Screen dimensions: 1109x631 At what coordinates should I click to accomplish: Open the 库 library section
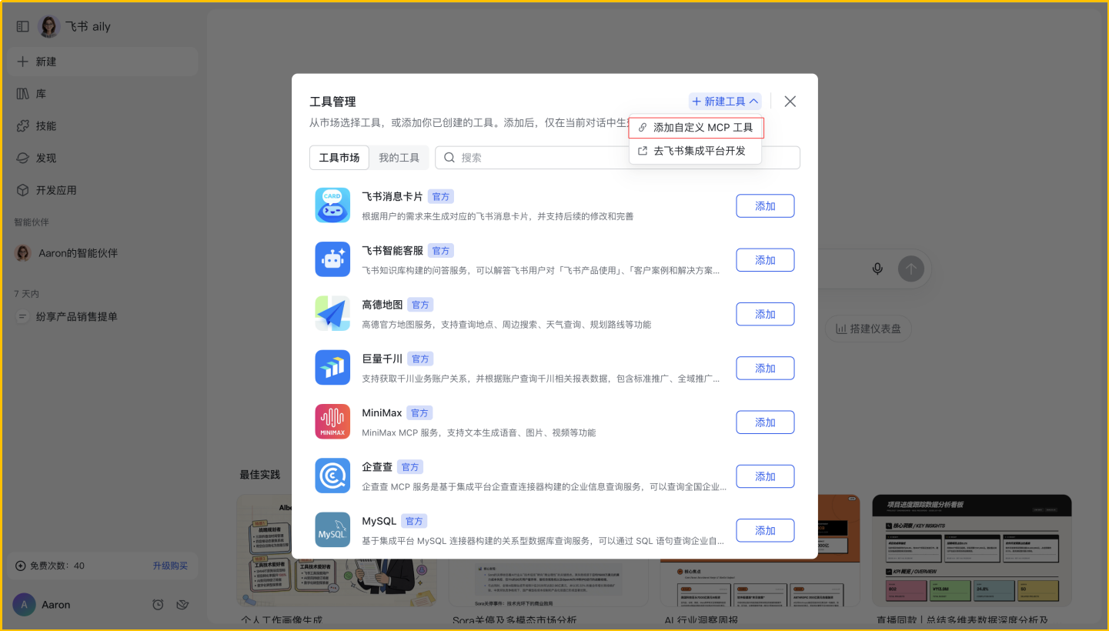tap(103, 94)
